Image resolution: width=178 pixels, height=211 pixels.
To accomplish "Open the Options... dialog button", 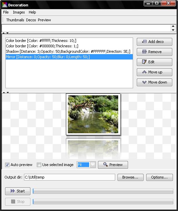I will tap(159, 177).
